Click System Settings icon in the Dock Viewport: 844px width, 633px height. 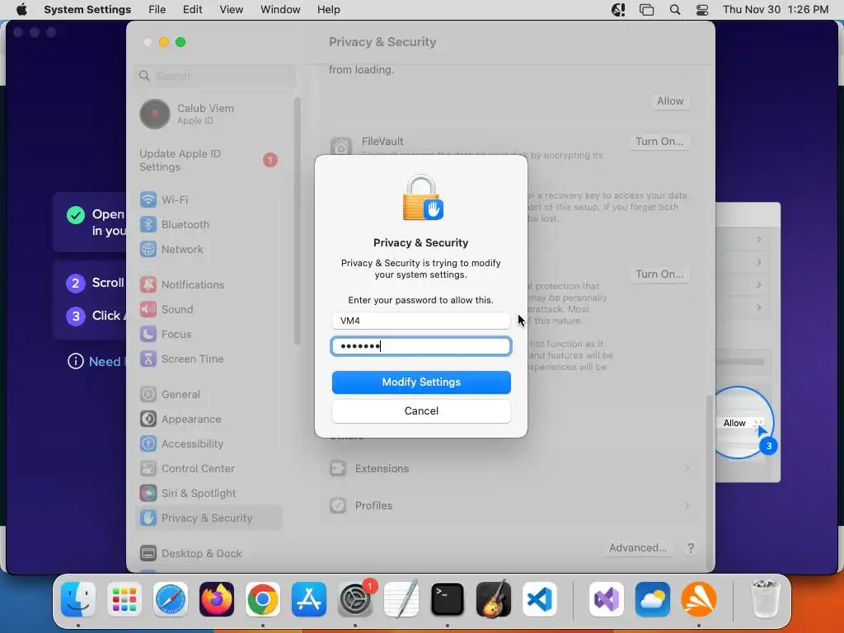355,599
